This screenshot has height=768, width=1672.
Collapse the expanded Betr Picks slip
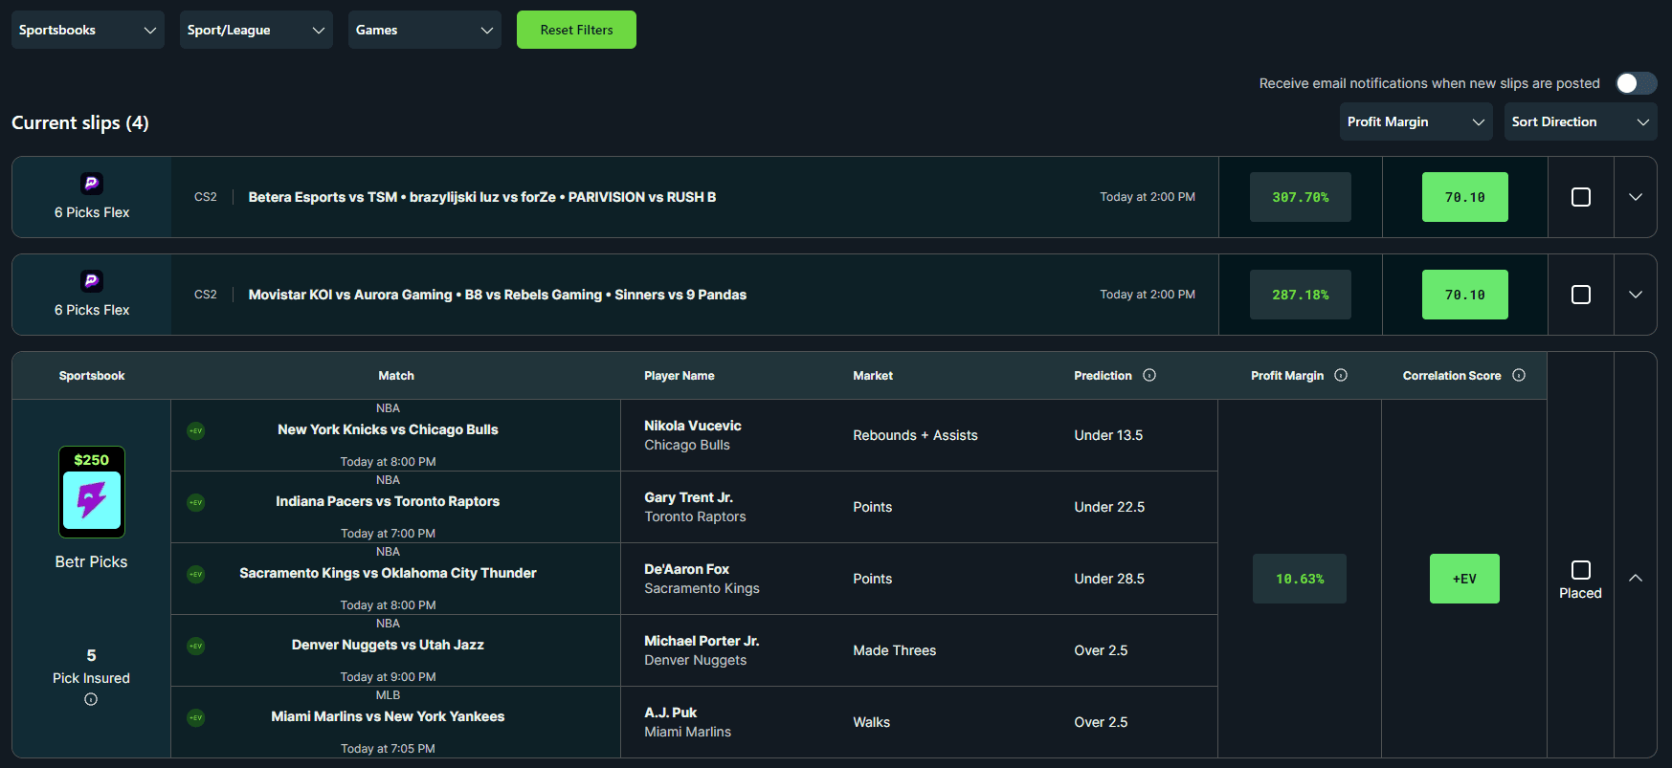point(1636,579)
